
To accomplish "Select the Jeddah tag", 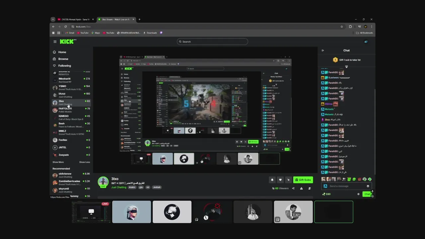I will tap(157, 187).
